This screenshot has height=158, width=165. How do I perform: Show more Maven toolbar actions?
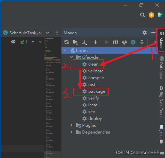point(155,42)
